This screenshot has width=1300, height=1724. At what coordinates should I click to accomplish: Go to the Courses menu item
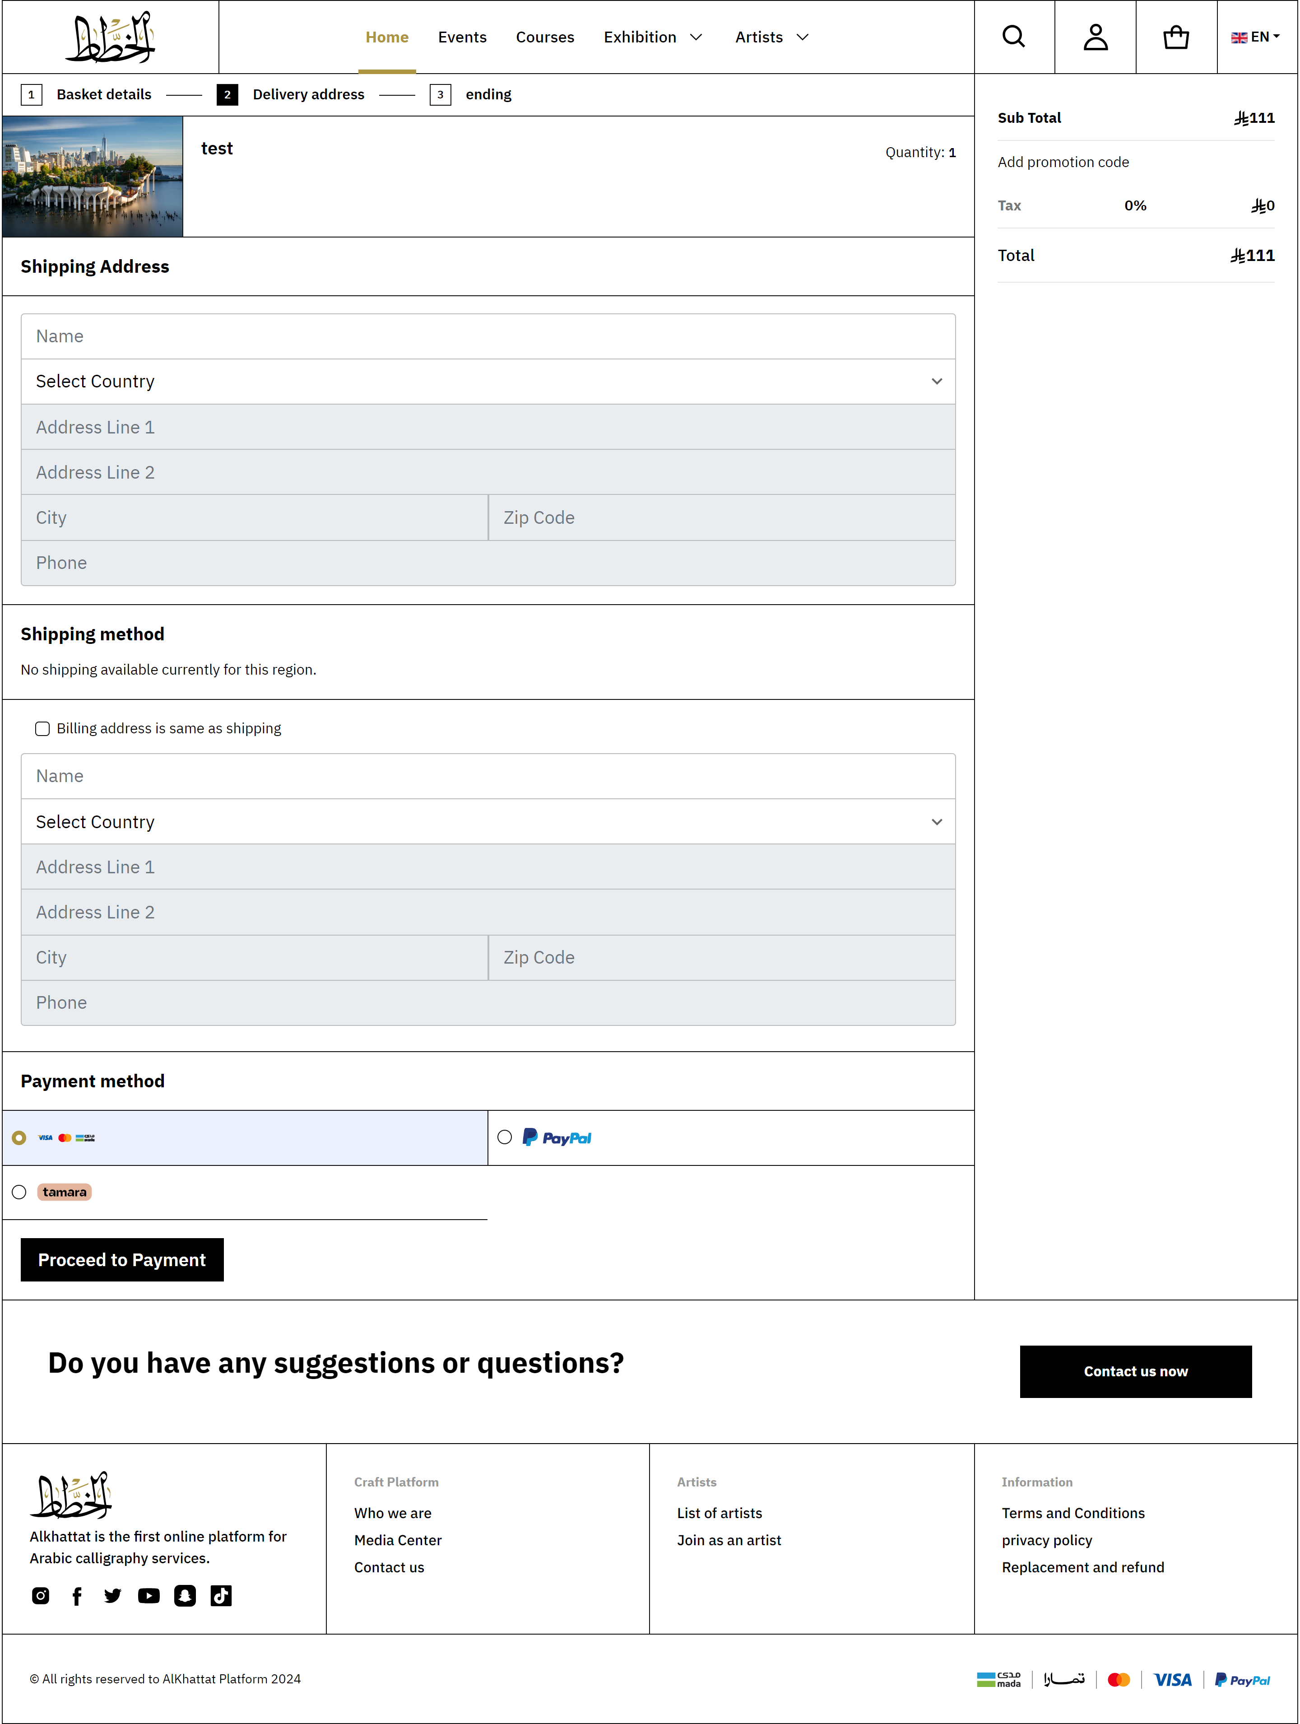[x=544, y=37]
